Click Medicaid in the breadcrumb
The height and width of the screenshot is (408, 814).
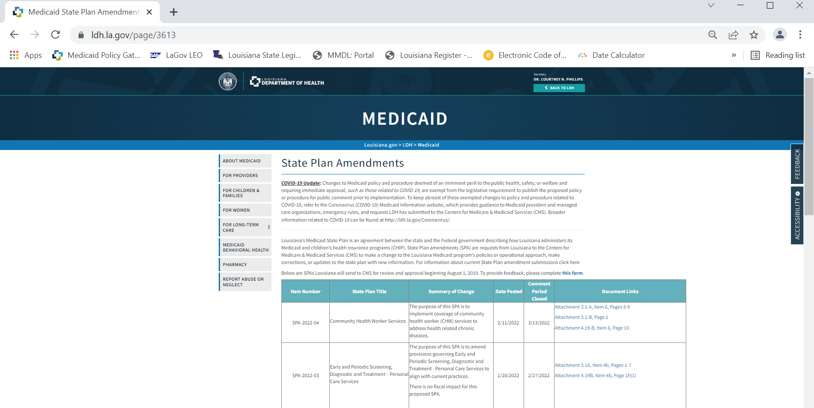[428, 145]
